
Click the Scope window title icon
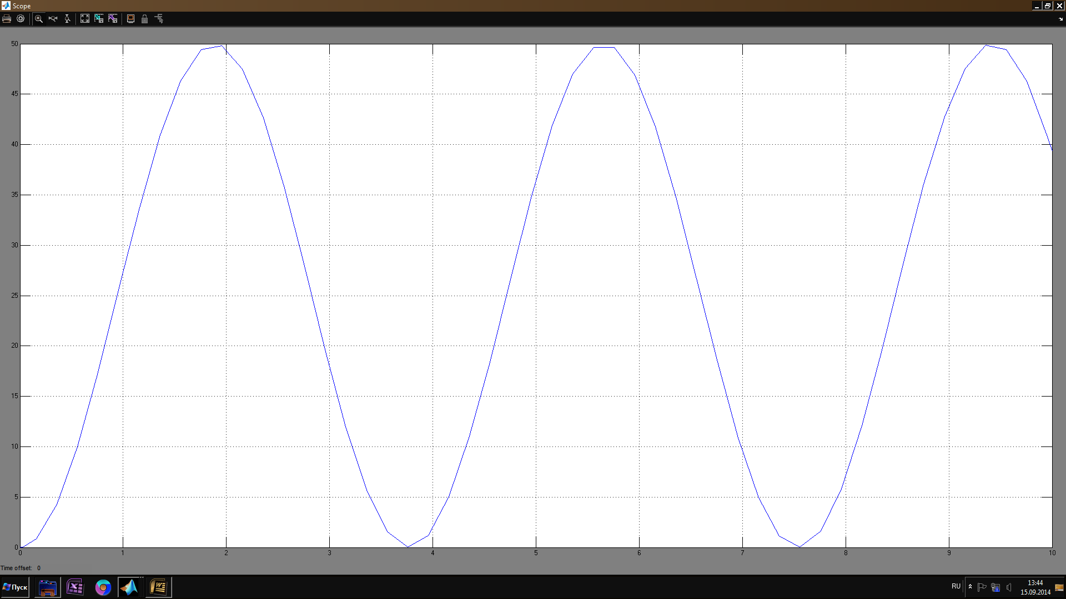click(x=6, y=6)
